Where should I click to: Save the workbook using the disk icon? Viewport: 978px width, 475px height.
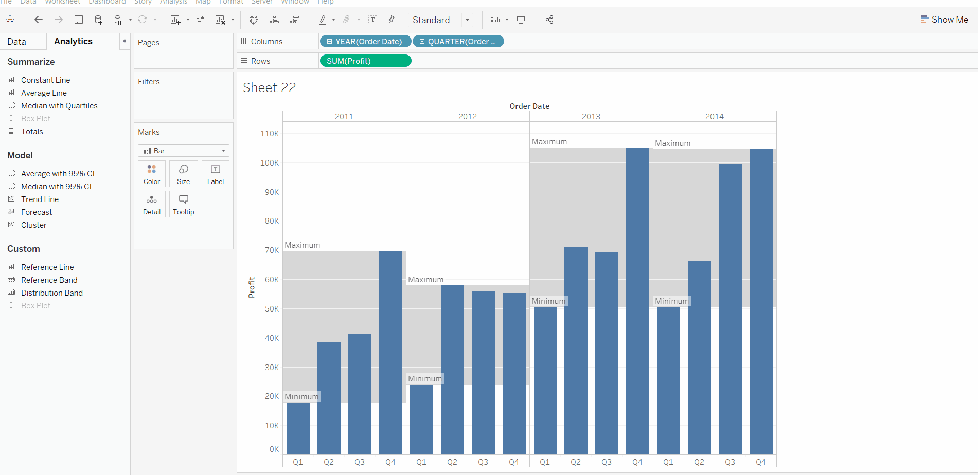click(79, 20)
